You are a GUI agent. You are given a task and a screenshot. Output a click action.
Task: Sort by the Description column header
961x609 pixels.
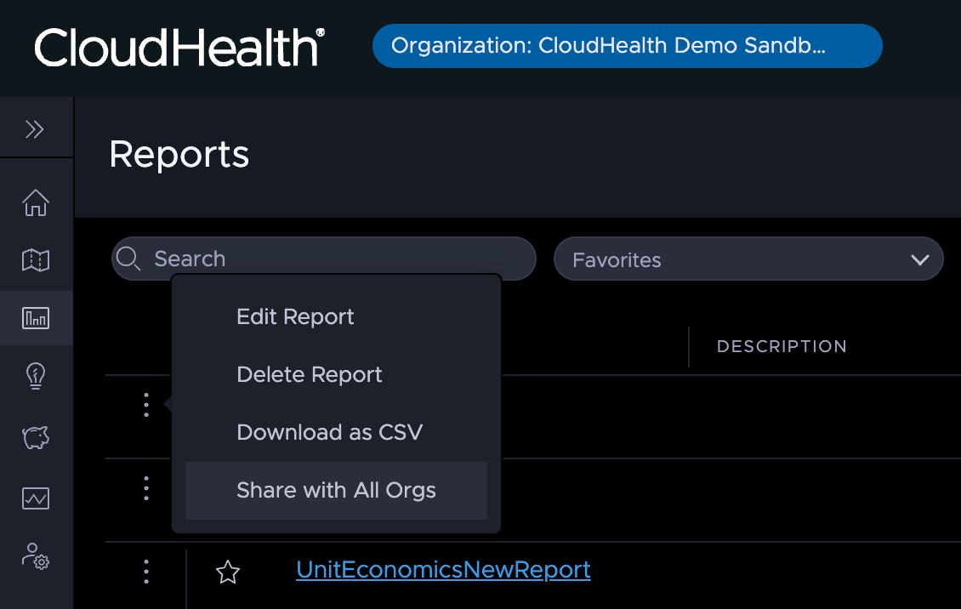pos(782,347)
